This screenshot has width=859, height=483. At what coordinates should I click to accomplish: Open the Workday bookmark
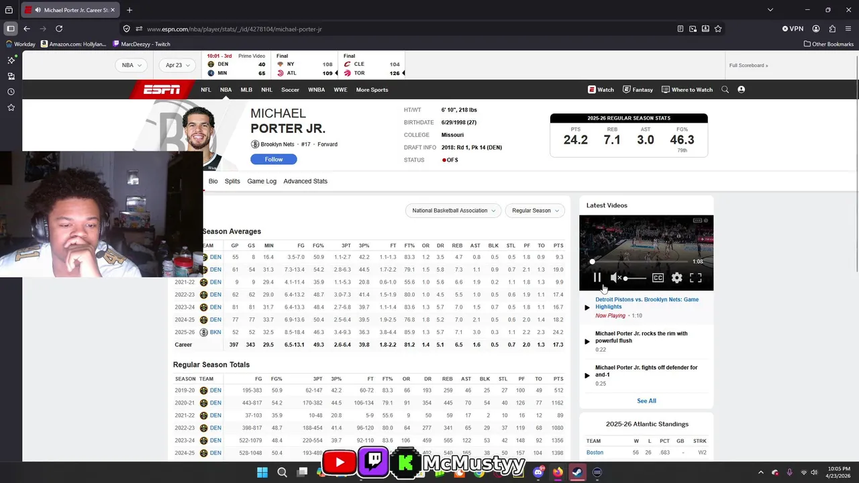pos(20,44)
